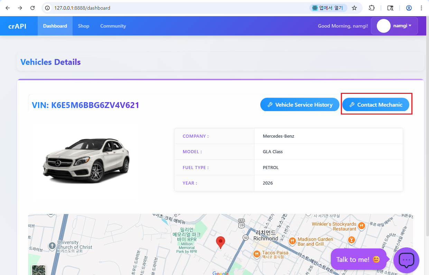Click the 2026 year value
The width and height of the screenshot is (429, 275).
pos(268,183)
